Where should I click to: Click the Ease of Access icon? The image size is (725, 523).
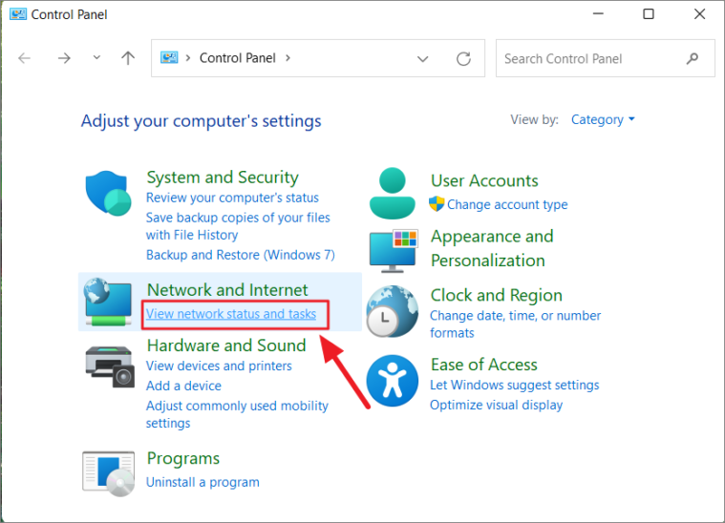tap(392, 381)
